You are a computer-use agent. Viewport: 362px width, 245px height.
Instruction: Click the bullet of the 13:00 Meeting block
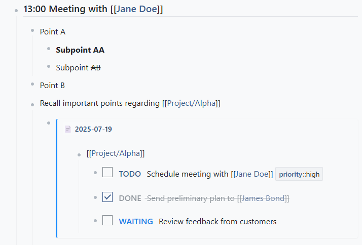pos(17,11)
